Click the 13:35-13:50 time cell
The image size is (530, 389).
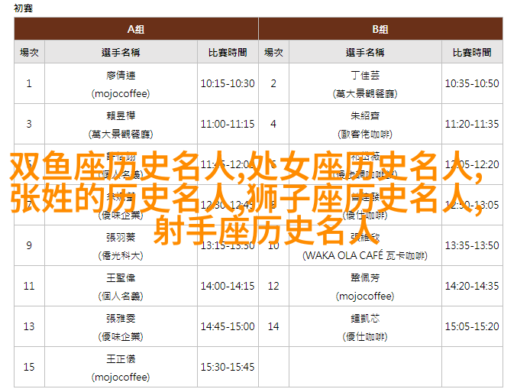(x=472, y=245)
